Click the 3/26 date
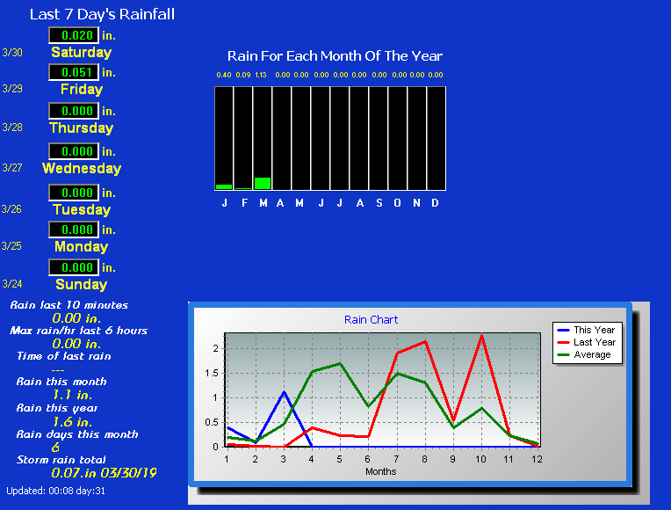This screenshot has height=510, width=671. point(11,209)
